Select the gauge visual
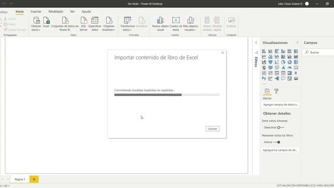 (290, 67)
